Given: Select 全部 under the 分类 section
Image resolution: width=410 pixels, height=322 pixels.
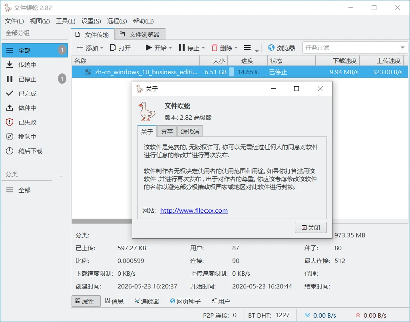Looking at the screenshot, I should (x=35, y=190).
